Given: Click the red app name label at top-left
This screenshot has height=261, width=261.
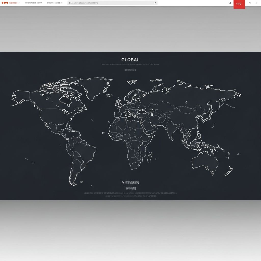Looking at the screenshot, I should coord(13,3).
